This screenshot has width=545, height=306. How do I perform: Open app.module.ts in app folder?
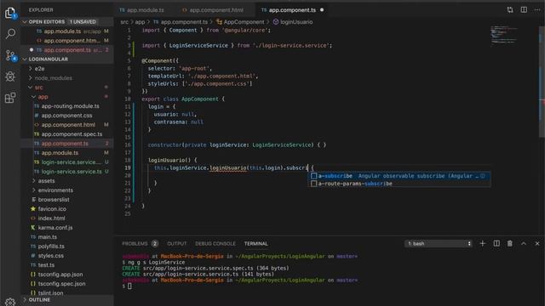[x=67, y=153]
